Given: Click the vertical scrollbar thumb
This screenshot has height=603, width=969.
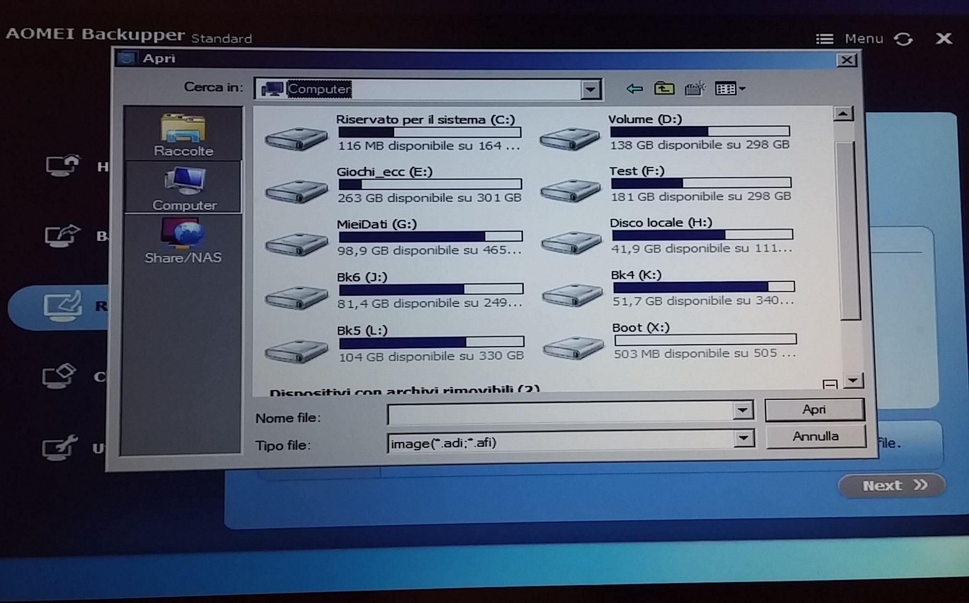Looking at the screenshot, I should click(x=848, y=230).
